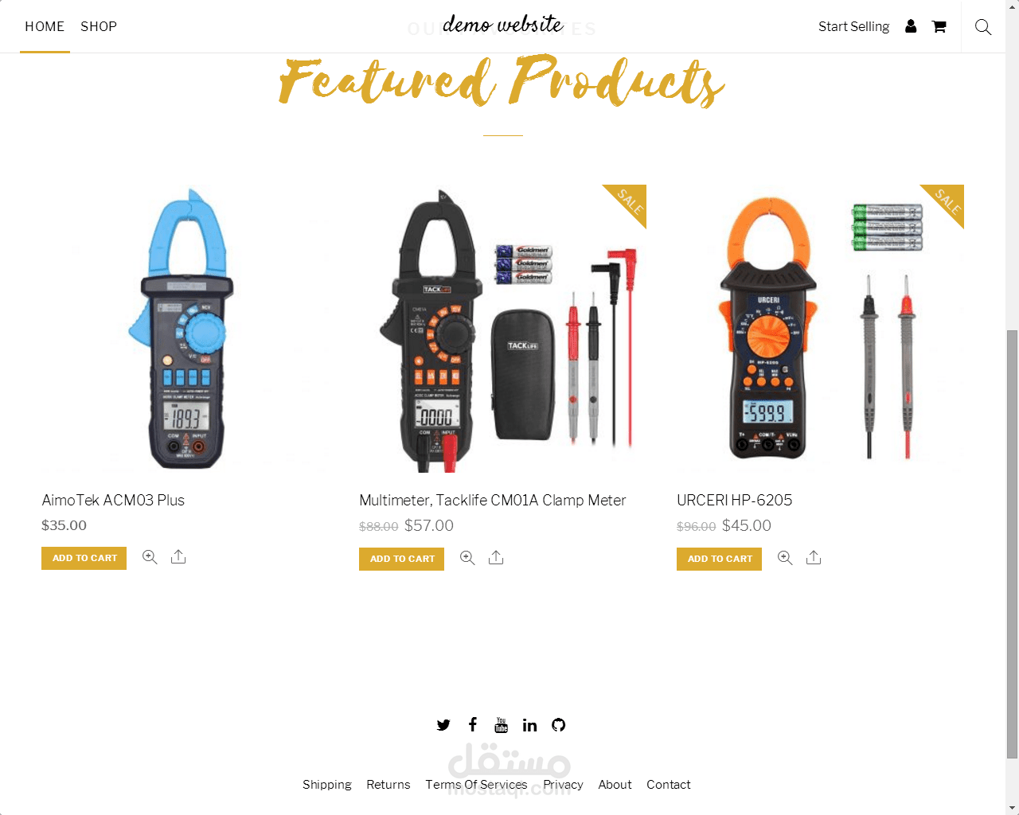Add AimoTek ACM03 Plus to cart
The height and width of the screenshot is (815, 1019).
tap(84, 558)
